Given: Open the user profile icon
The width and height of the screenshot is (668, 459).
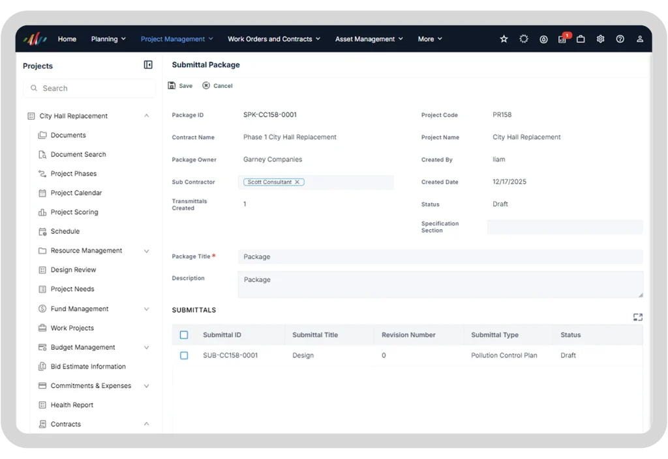Looking at the screenshot, I should [639, 39].
